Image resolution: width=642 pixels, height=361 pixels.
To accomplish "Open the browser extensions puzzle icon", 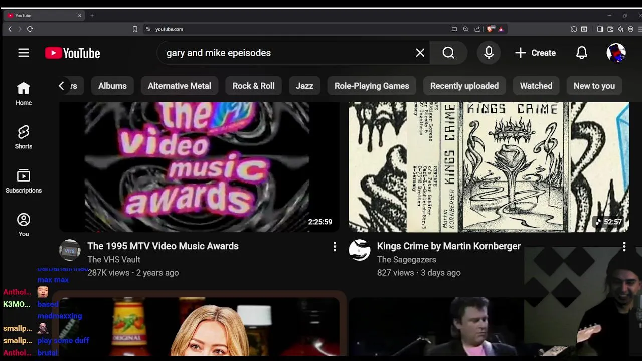I will (574, 29).
